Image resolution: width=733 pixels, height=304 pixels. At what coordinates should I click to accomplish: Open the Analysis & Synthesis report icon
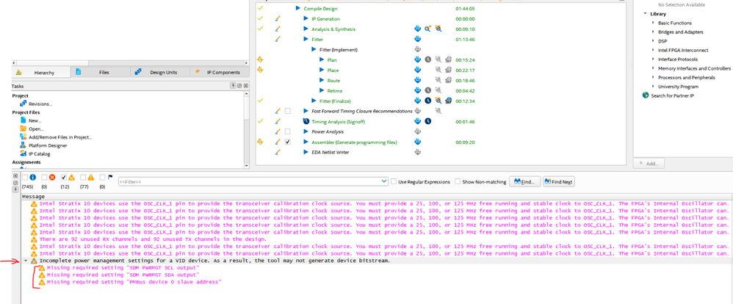[417, 29]
